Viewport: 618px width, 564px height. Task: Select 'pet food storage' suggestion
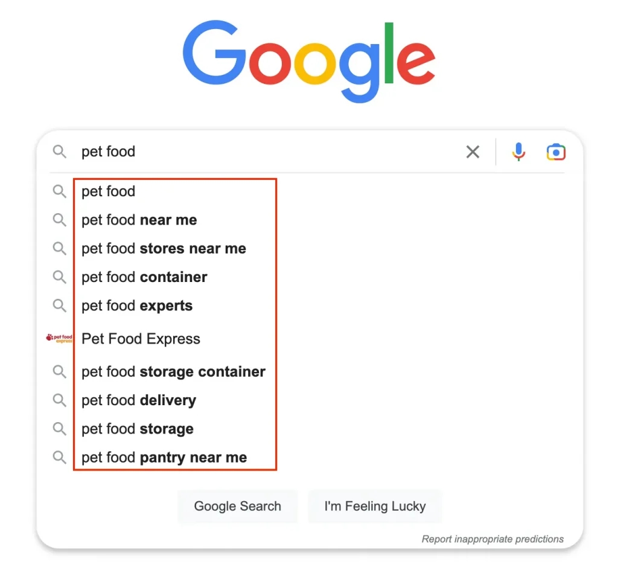click(x=138, y=429)
